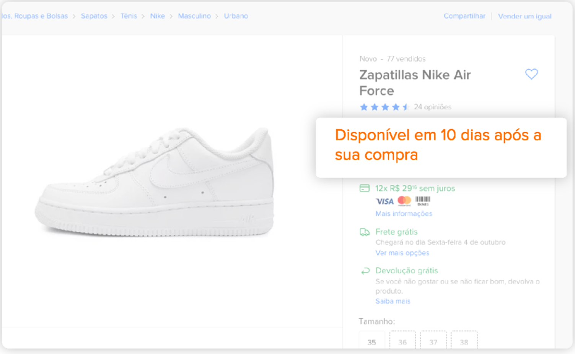
Task: Open the Roupas e Bolsas breadcrumb
Action: (x=34, y=16)
